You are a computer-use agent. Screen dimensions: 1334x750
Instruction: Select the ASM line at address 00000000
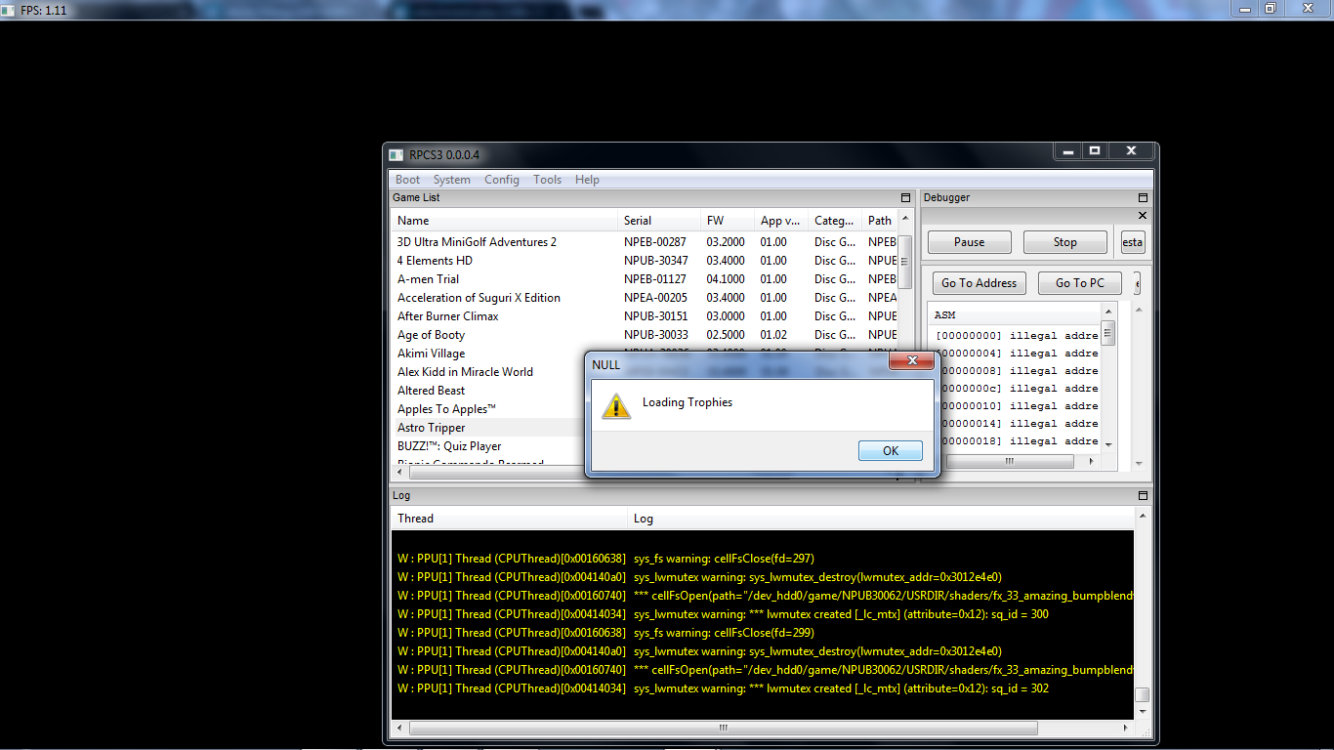point(1017,336)
